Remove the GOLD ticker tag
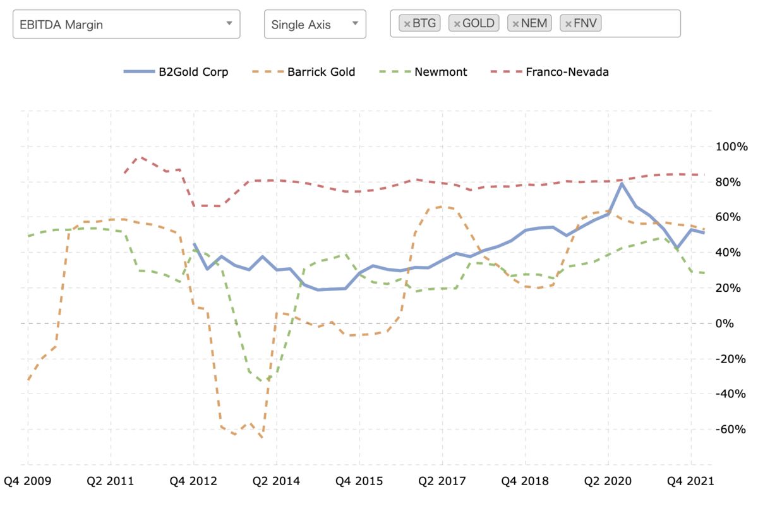The height and width of the screenshot is (511, 758). [x=457, y=24]
